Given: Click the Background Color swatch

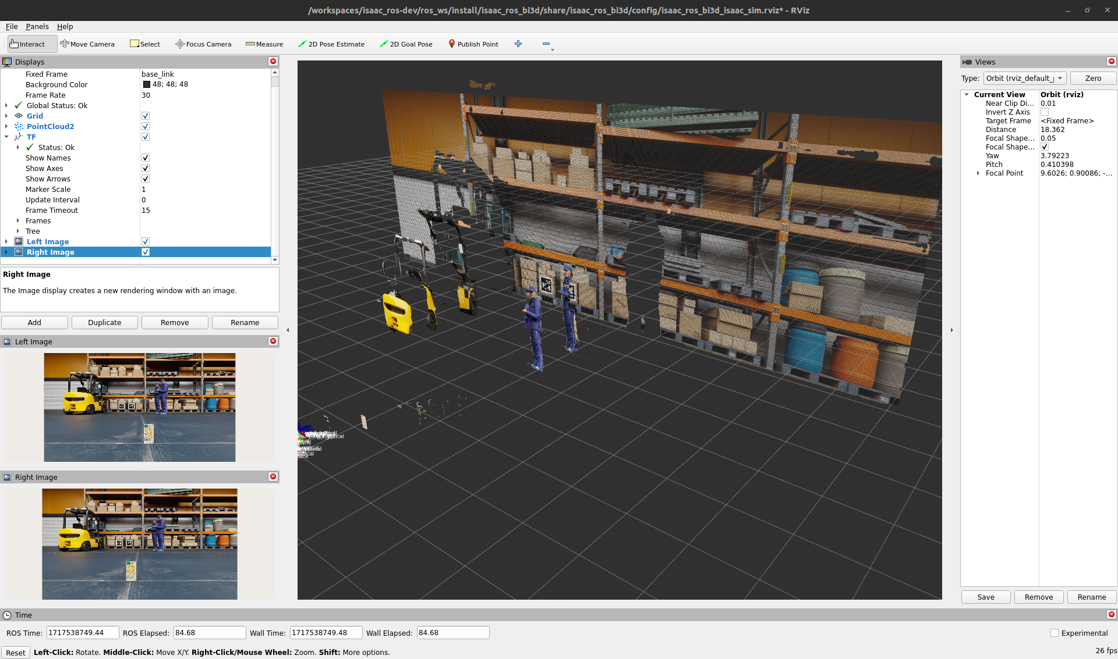Looking at the screenshot, I should click(147, 85).
